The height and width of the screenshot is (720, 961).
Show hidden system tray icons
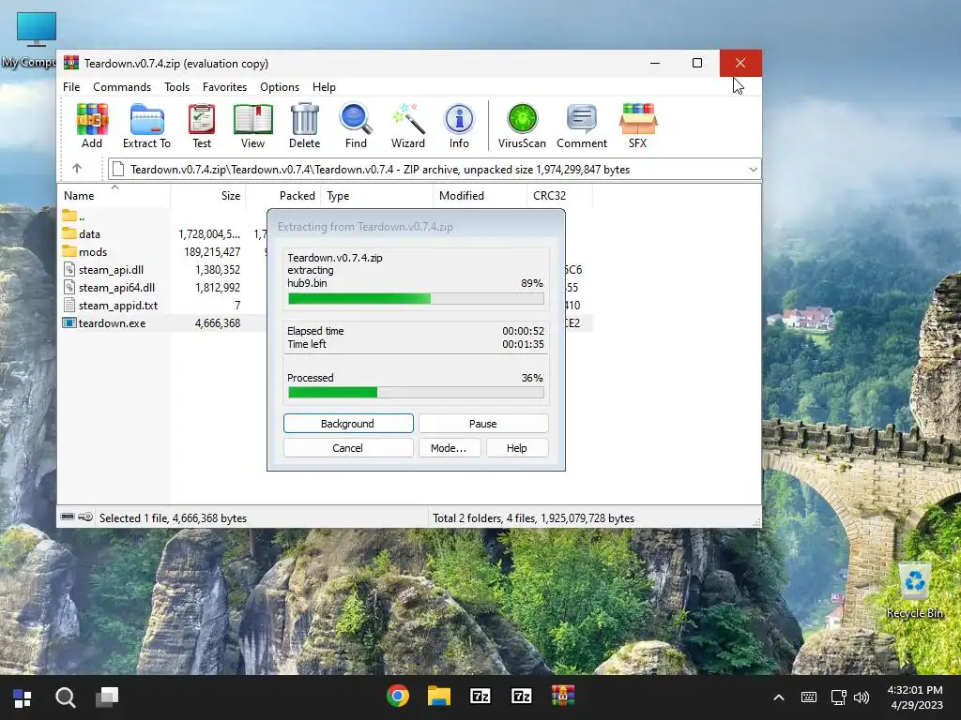coord(778,697)
